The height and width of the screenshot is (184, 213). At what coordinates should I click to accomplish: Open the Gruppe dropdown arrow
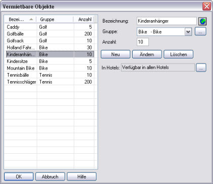point(188,32)
